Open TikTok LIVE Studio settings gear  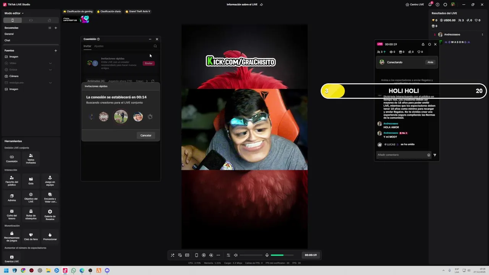[x=445, y=5]
